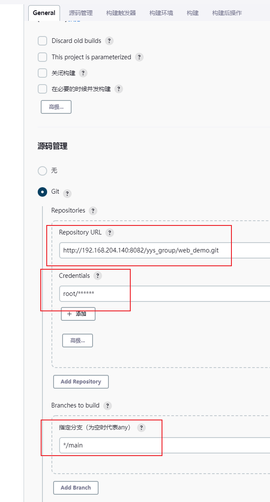Click the Add Repository button

tap(81, 381)
